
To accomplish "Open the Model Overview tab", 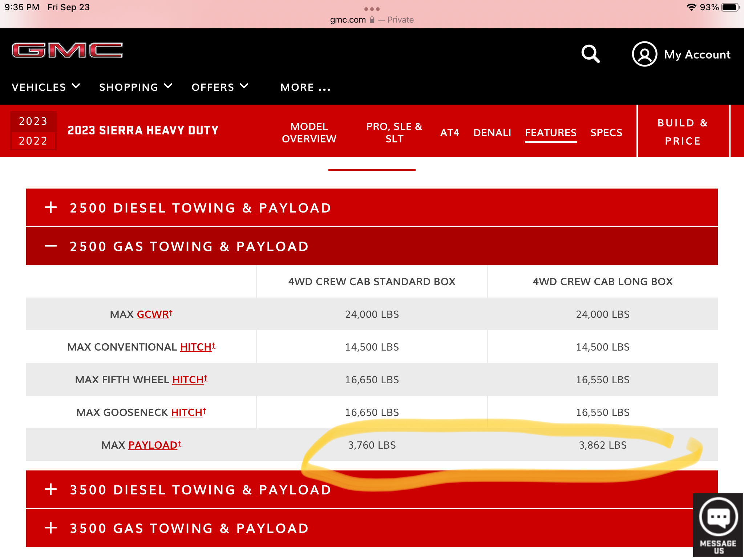I will [x=309, y=133].
